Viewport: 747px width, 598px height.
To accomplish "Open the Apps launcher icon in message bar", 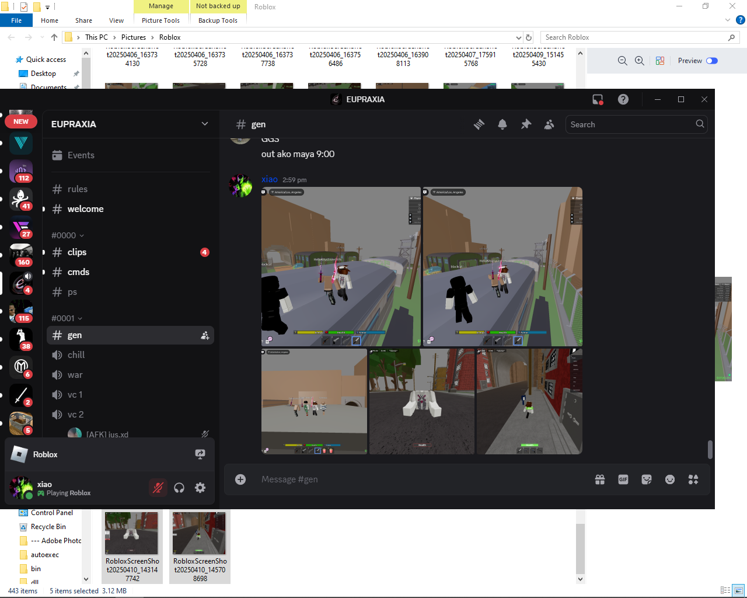I will 693,479.
